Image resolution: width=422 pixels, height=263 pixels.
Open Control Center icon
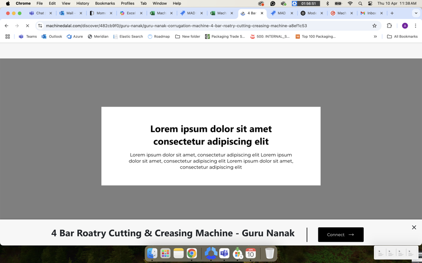tap(370, 3)
